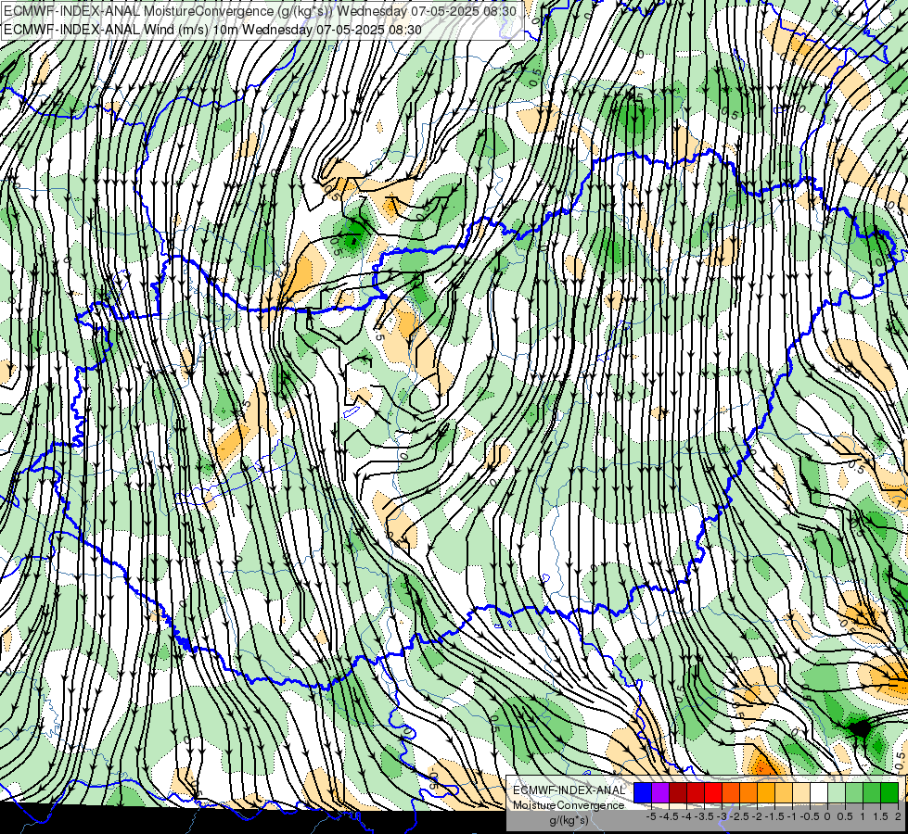Select legend swatch between -3 and -2.5

pos(731,792)
